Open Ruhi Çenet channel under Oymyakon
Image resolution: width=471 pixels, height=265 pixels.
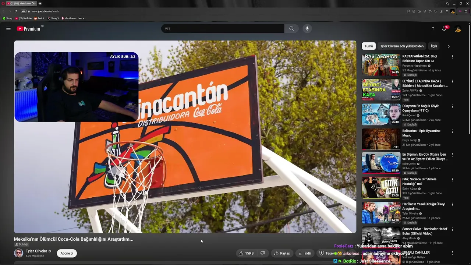[x=409, y=115]
